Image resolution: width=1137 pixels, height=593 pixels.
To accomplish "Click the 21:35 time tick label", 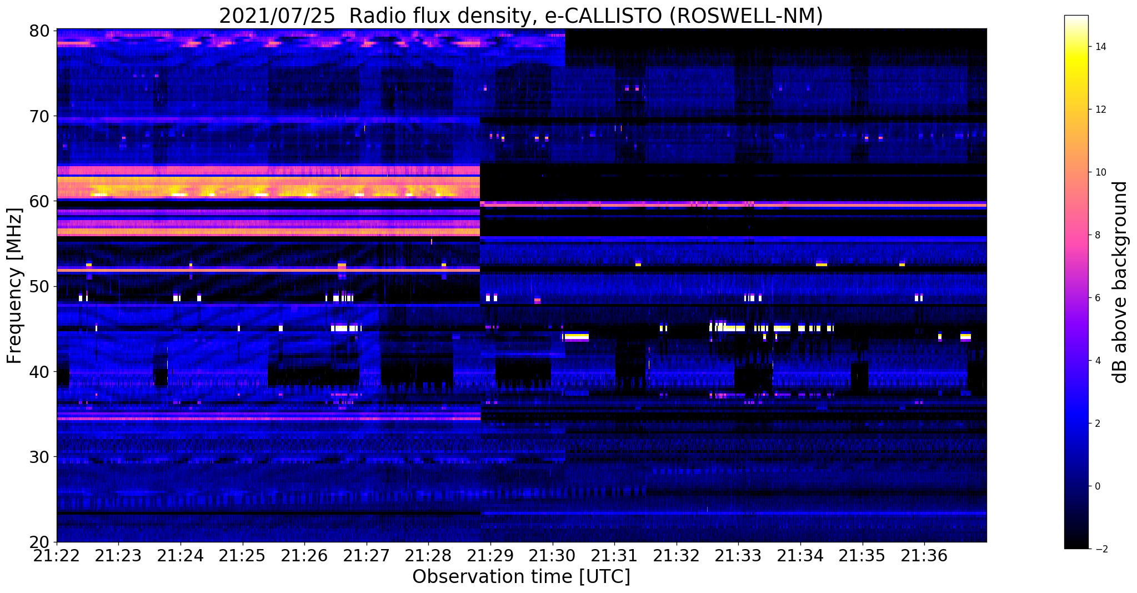I will coord(863,556).
